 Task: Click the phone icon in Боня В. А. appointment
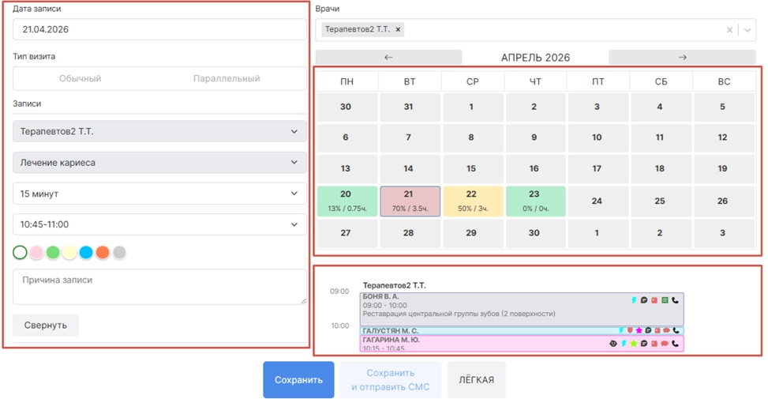pyautogui.click(x=676, y=300)
